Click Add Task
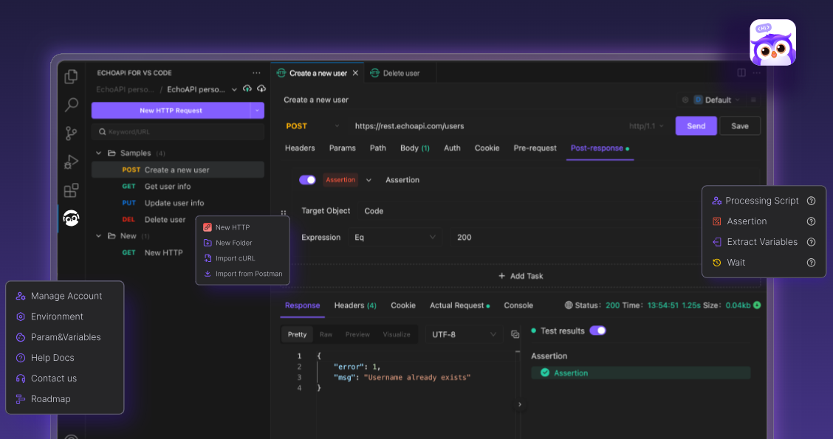The height and width of the screenshot is (439, 833). 521,276
